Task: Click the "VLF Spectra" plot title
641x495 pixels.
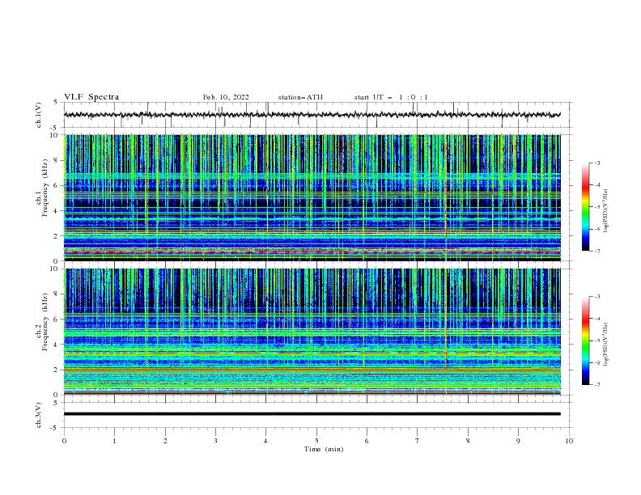Action: click(x=91, y=97)
